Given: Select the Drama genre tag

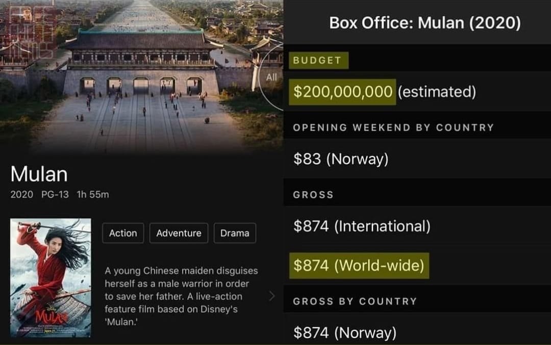Looking at the screenshot, I should pyautogui.click(x=235, y=233).
